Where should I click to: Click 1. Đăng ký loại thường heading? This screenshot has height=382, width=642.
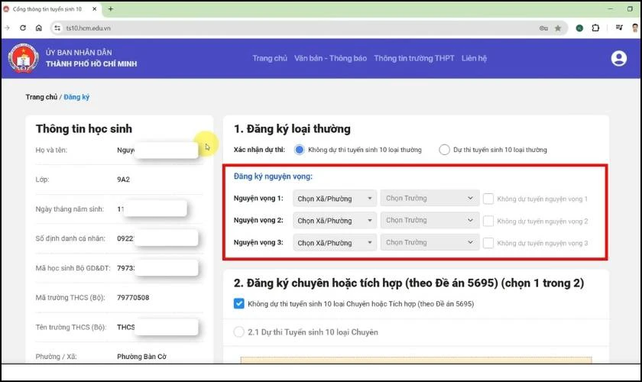click(292, 129)
